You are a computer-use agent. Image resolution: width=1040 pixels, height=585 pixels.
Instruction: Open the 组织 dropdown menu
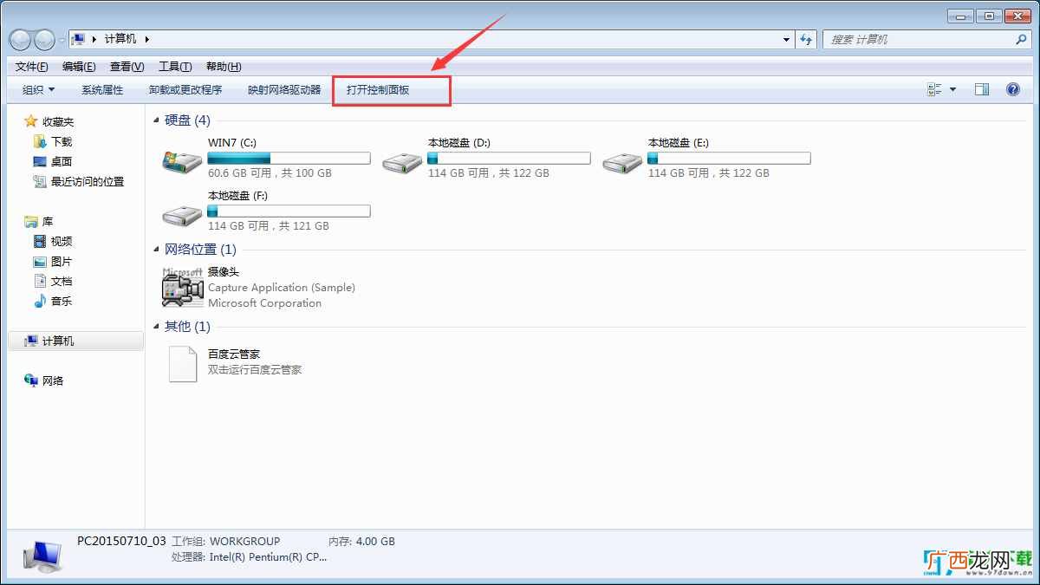coord(38,89)
